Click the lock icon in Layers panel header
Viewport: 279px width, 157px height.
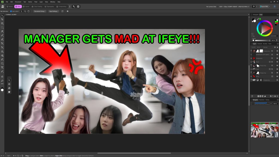277,47
